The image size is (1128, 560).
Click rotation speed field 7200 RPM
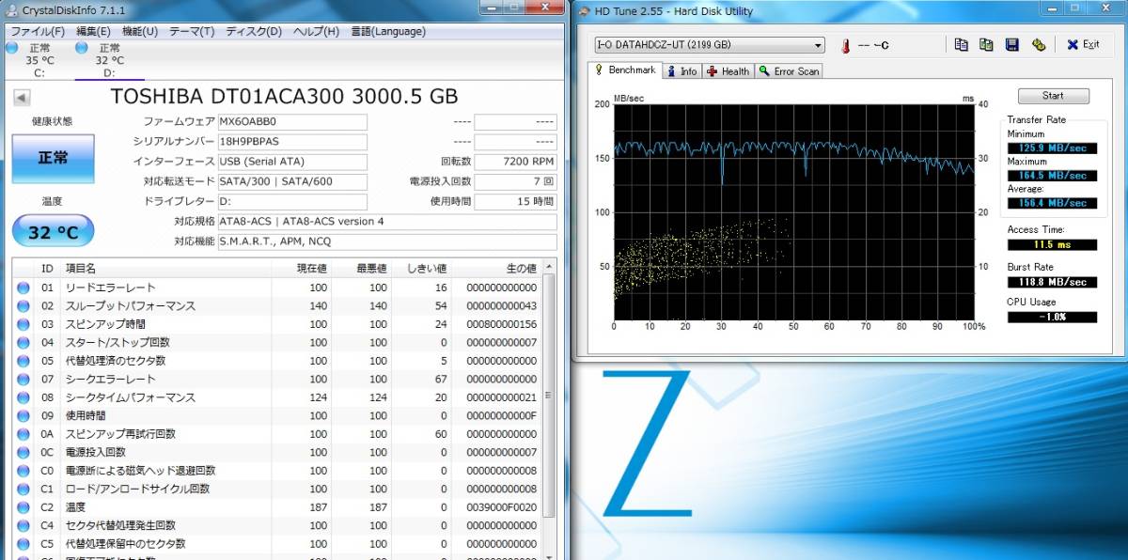[x=515, y=162]
